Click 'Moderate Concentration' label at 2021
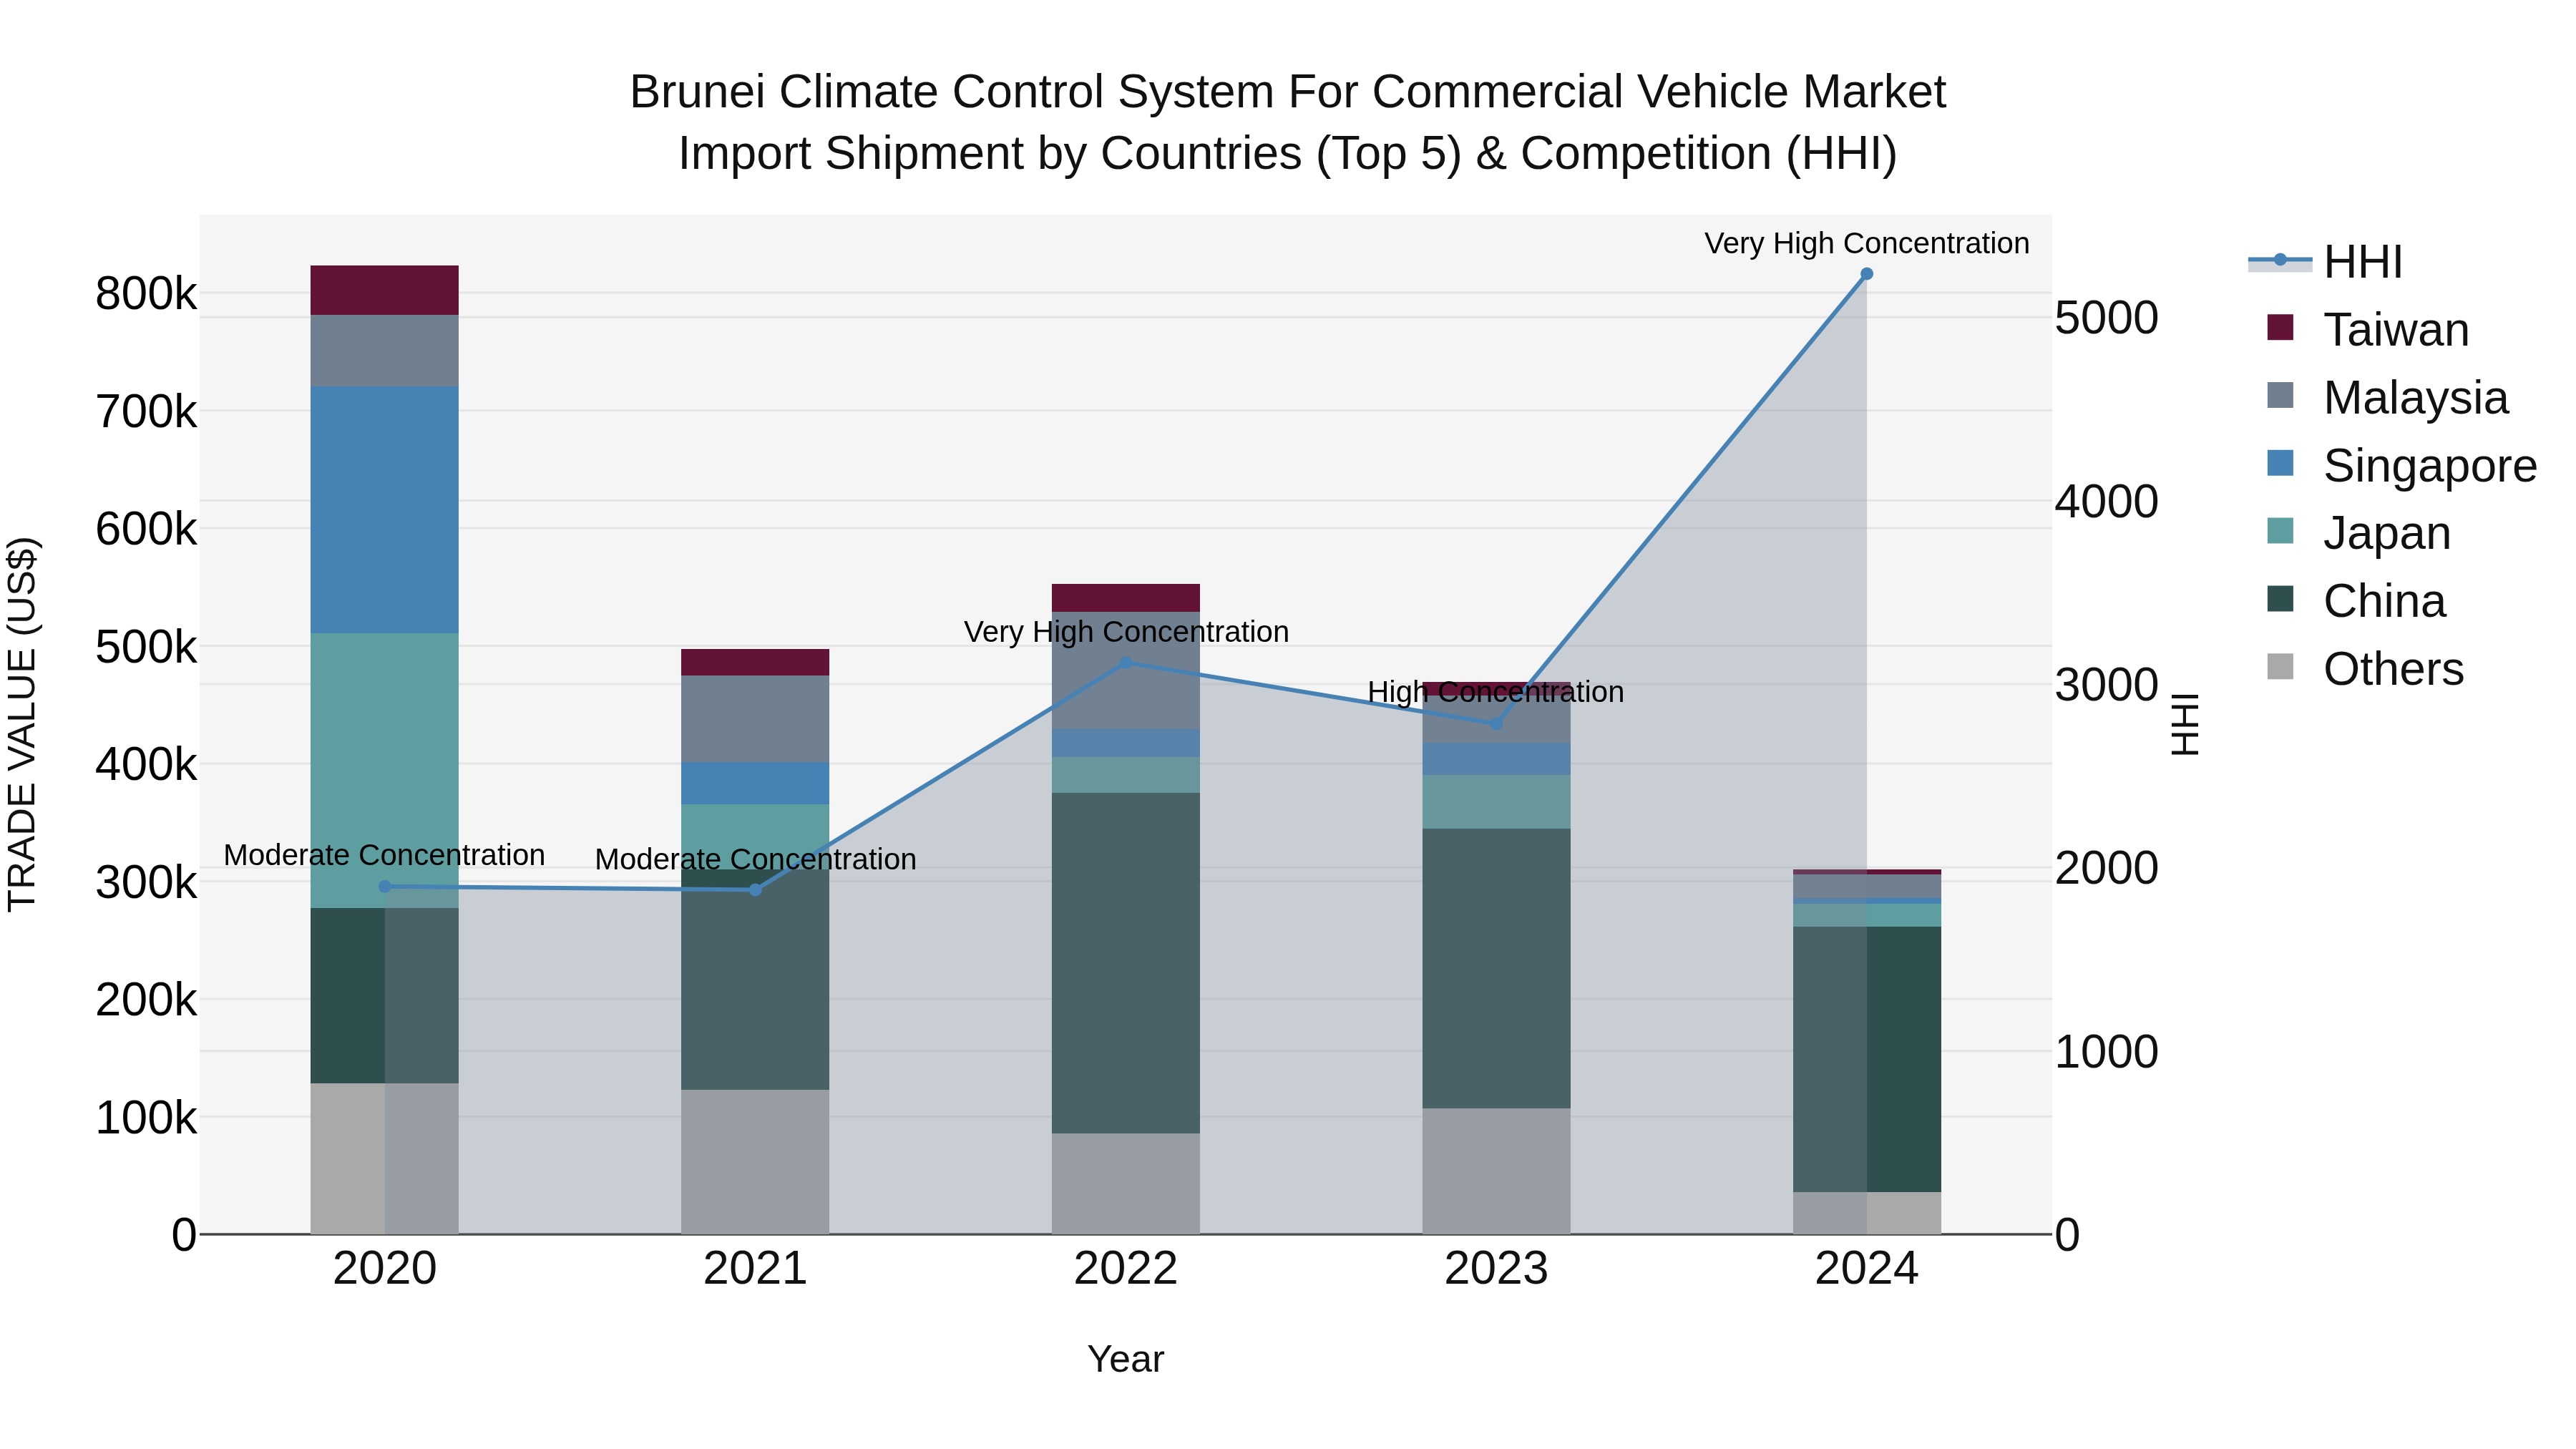This screenshot has width=2576, height=1449. tap(755, 859)
